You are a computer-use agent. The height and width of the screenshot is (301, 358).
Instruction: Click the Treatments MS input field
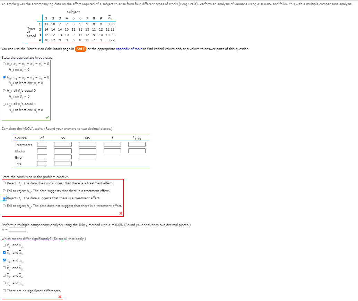coord(88,144)
